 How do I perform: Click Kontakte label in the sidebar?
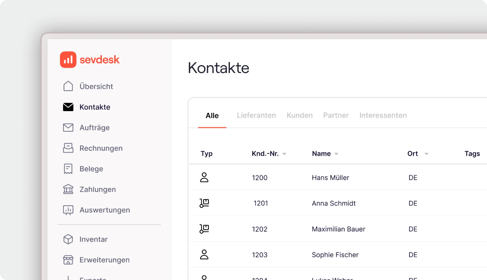(95, 107)
